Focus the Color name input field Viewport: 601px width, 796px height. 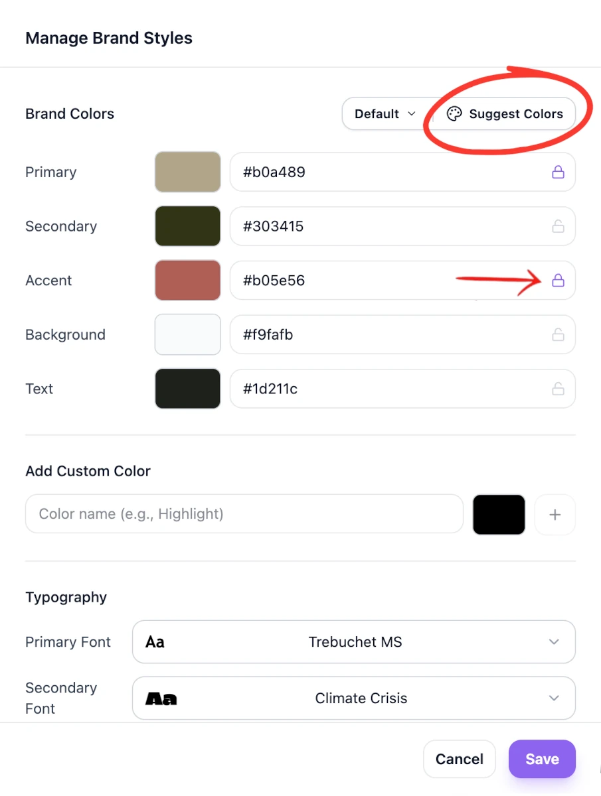click(x=244, y=514)
